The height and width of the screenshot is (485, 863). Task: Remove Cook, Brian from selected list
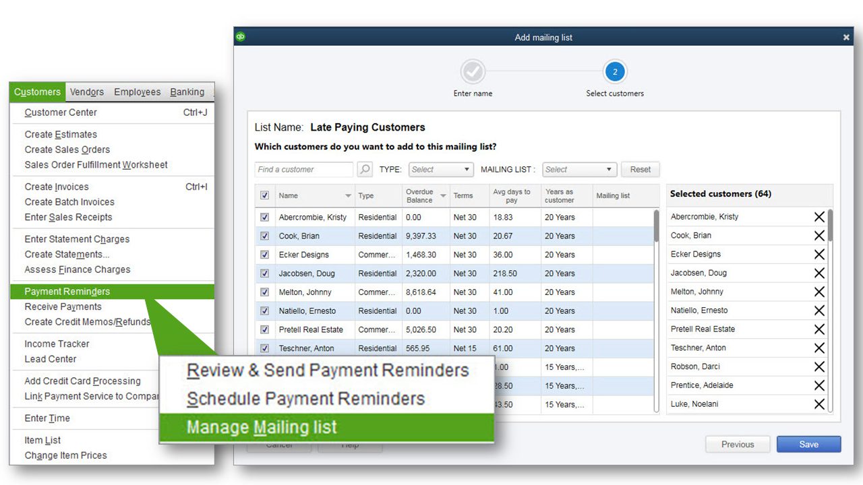pyautogui.click(x=819, y=236)
